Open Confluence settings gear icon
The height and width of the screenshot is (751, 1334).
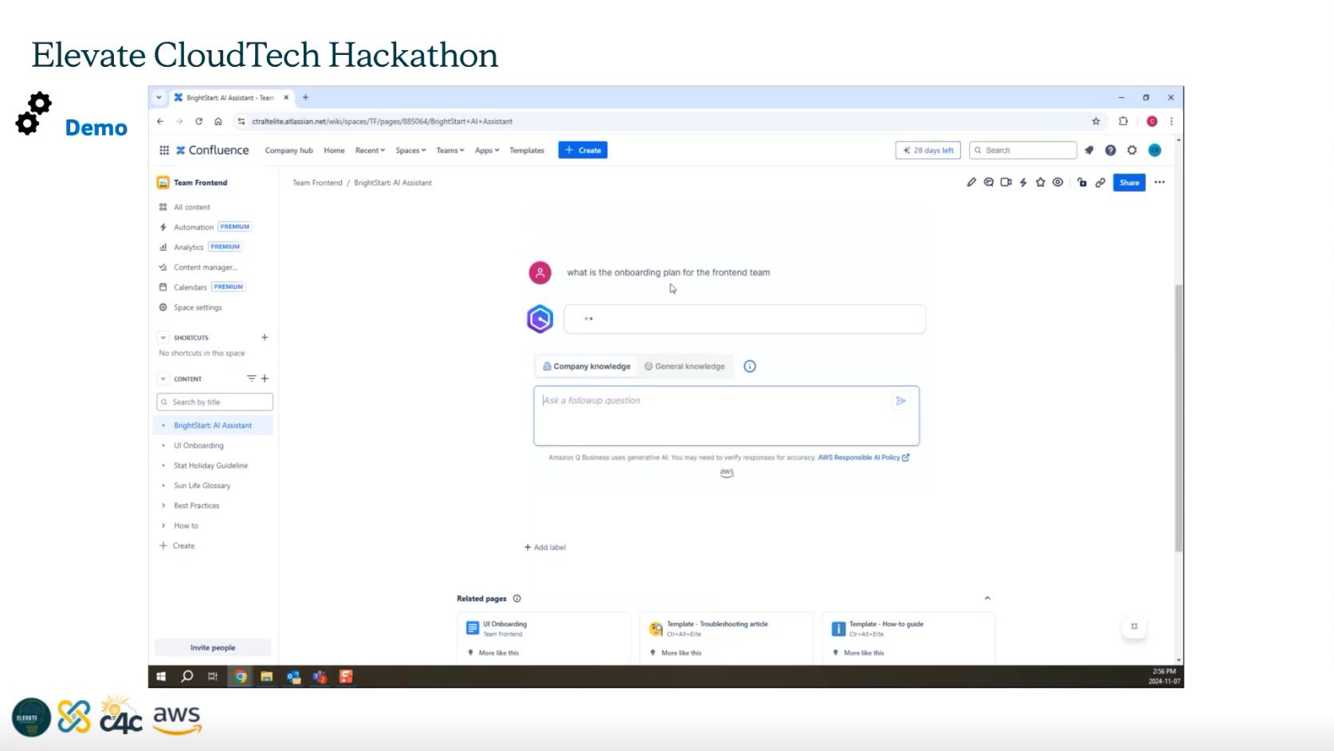click(1132, 150)
